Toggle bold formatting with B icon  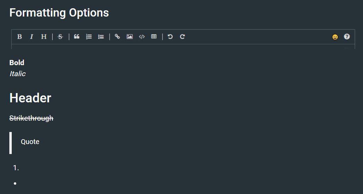(x=20, y=37)
